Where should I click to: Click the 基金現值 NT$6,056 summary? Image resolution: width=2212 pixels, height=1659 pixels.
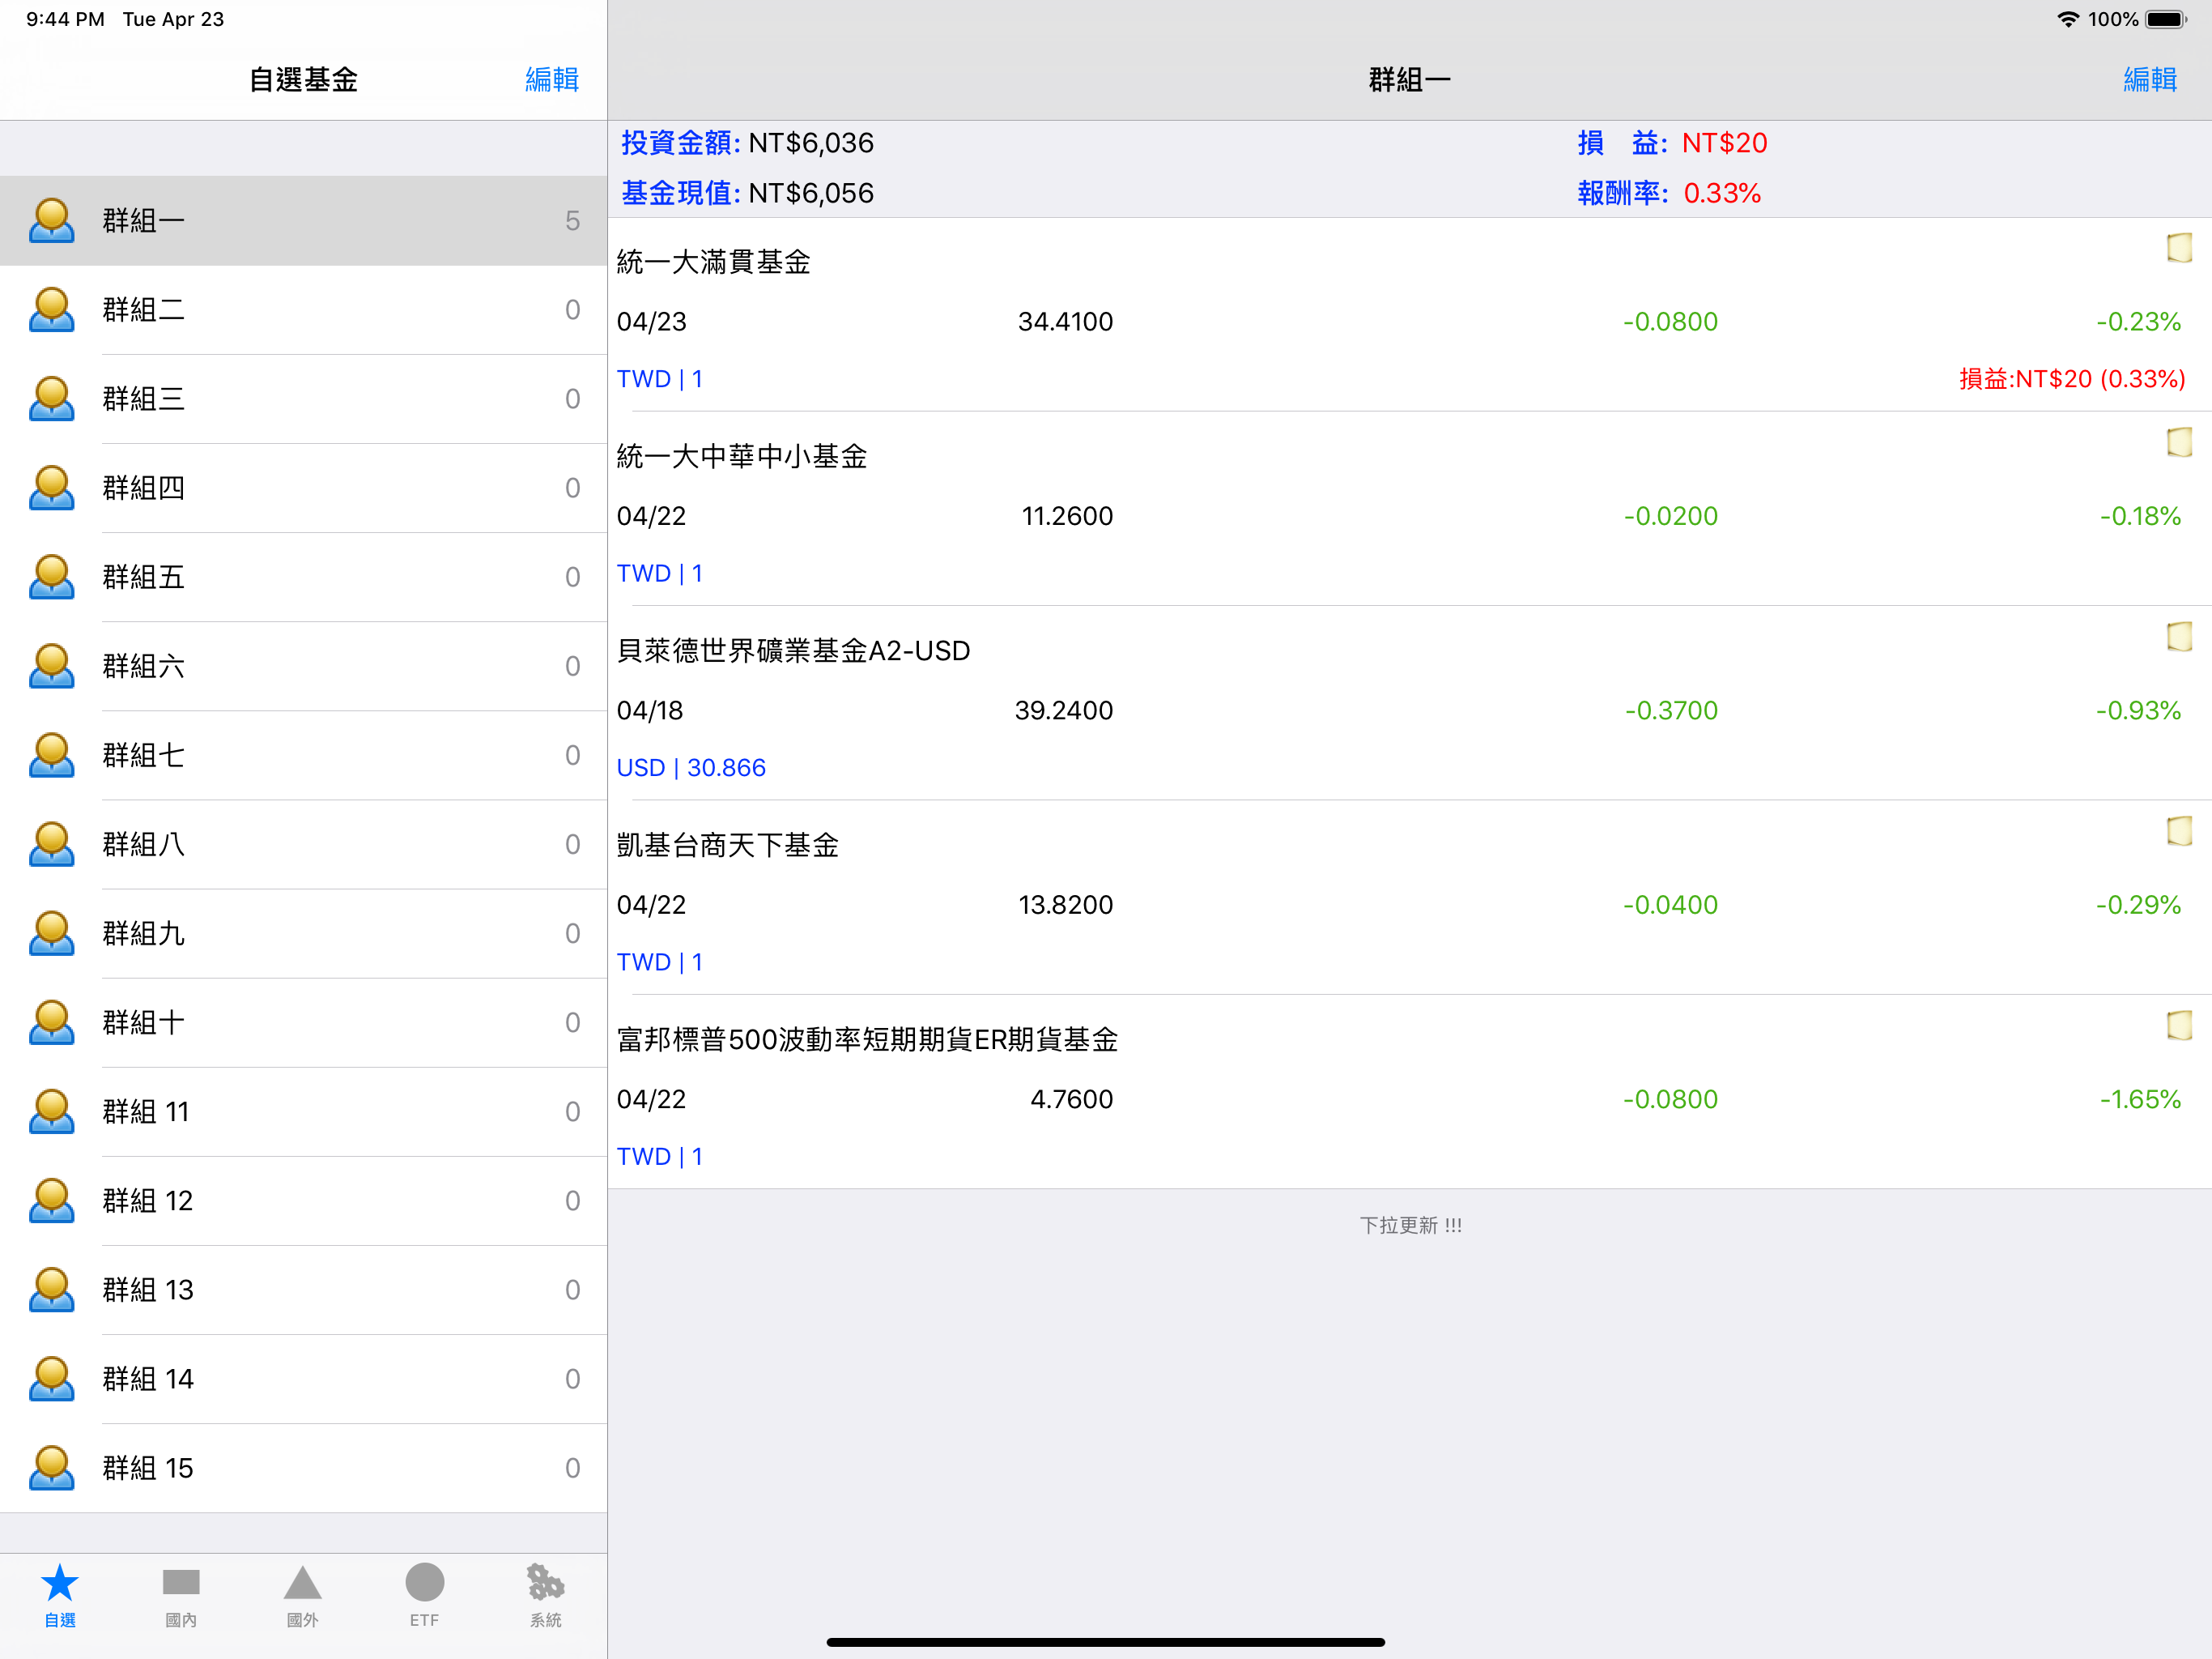[747, 192]
